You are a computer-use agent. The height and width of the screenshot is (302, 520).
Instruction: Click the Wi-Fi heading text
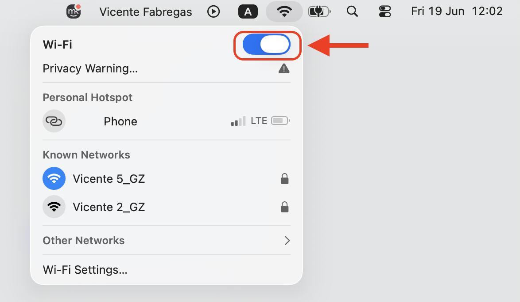(58, 44)
